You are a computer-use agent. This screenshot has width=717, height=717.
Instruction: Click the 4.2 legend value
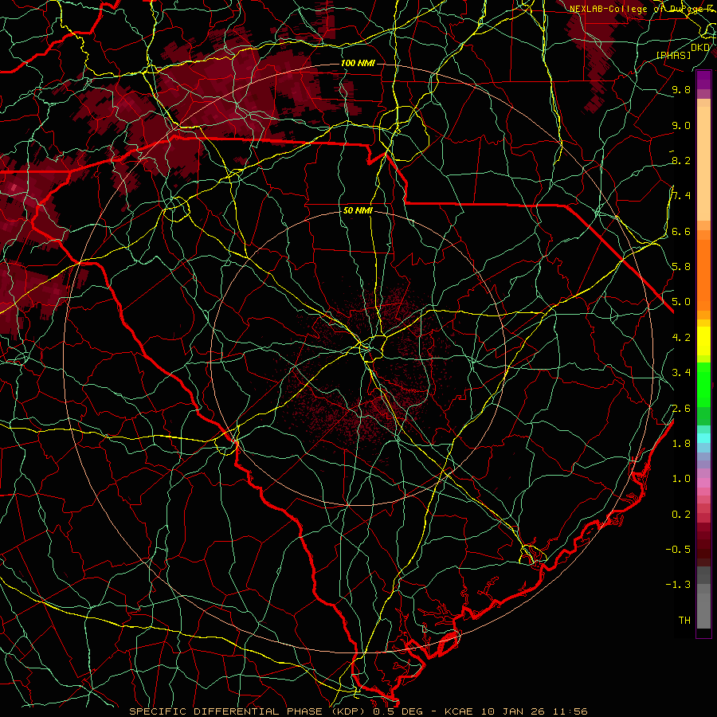[681, 337]
